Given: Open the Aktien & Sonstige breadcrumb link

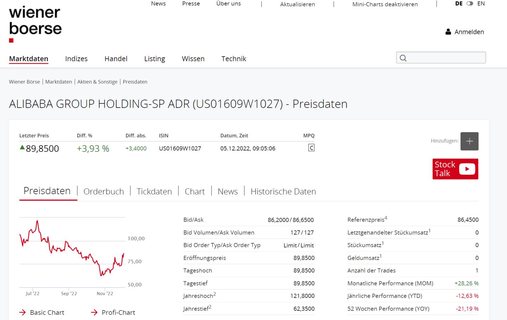Looking at the screenshot, I should (97, 82).
